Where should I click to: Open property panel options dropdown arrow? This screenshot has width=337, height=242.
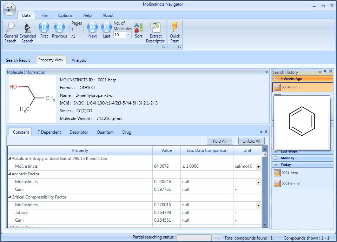[x=261, y=132]
